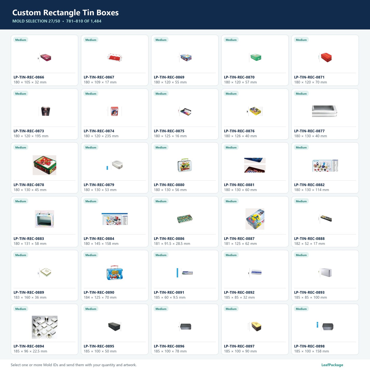Open the LP-TIN-REC-0873 tall tin image
The width and height of the screenshot is (370, 370).
click(x=45, y=111)
